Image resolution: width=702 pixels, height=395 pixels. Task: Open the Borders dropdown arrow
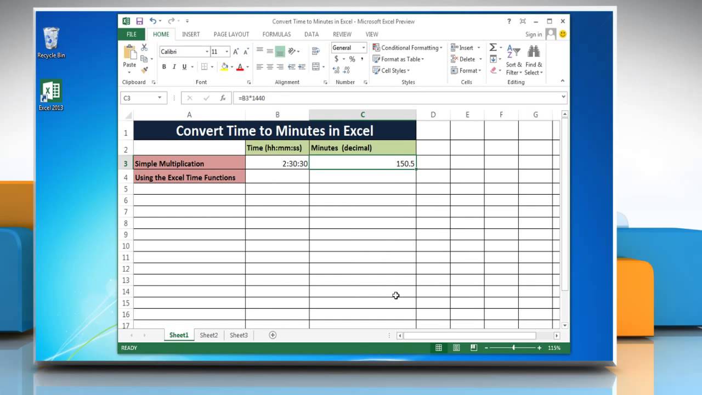212,67
